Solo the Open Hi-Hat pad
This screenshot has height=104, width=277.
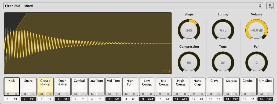66,94
